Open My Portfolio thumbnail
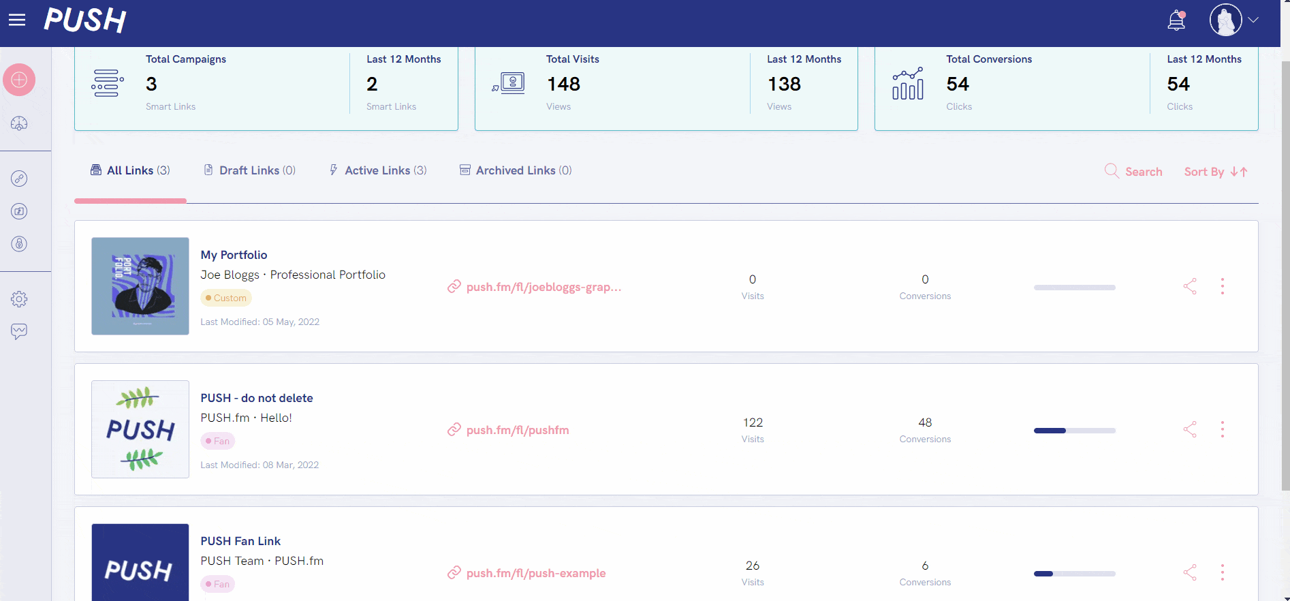This screenshot has width=1290, height=601. coord(140,286)
